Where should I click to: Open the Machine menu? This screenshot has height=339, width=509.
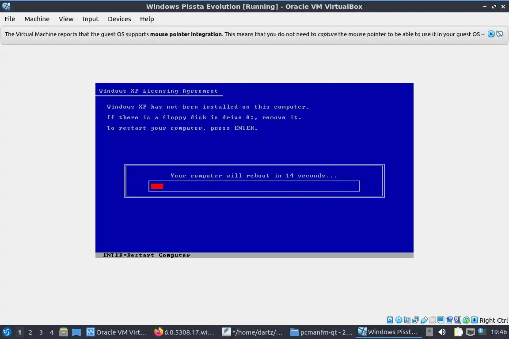click(x=37, y=19)
